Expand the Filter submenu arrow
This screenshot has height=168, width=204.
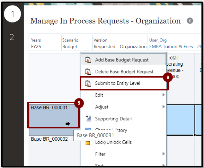tap(164, 154)
